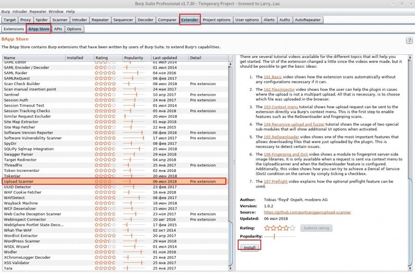Image resolution: width=415 pixels, height=273 pixels.
Task: Select the Yara extension row
Action: (x=115, y=268)
